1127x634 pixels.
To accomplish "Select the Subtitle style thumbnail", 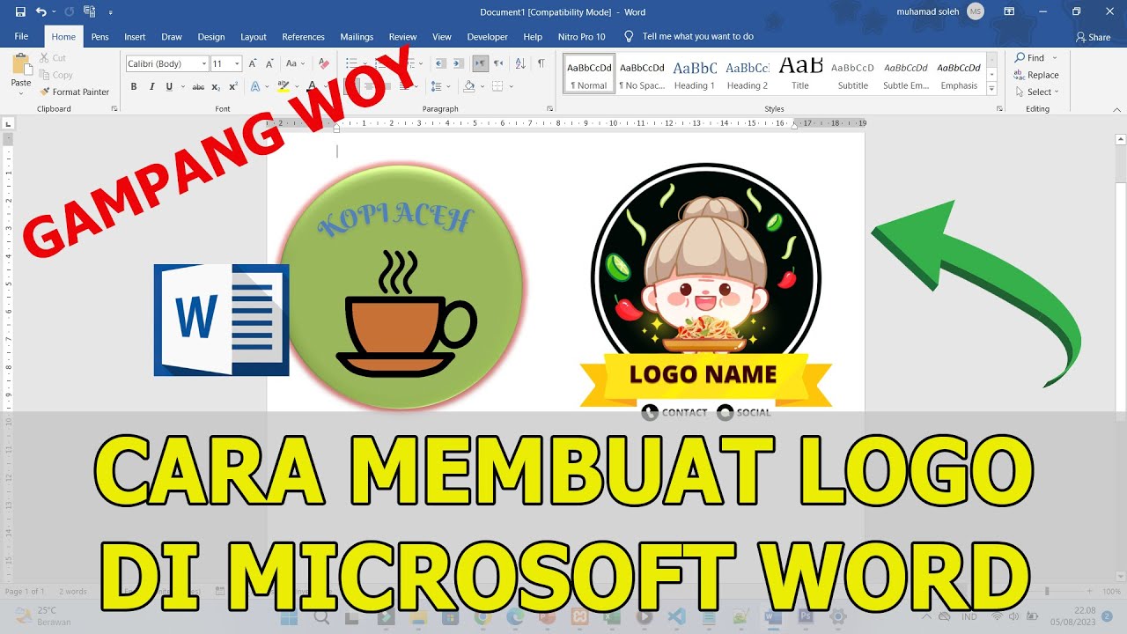I will coord(852,75).
